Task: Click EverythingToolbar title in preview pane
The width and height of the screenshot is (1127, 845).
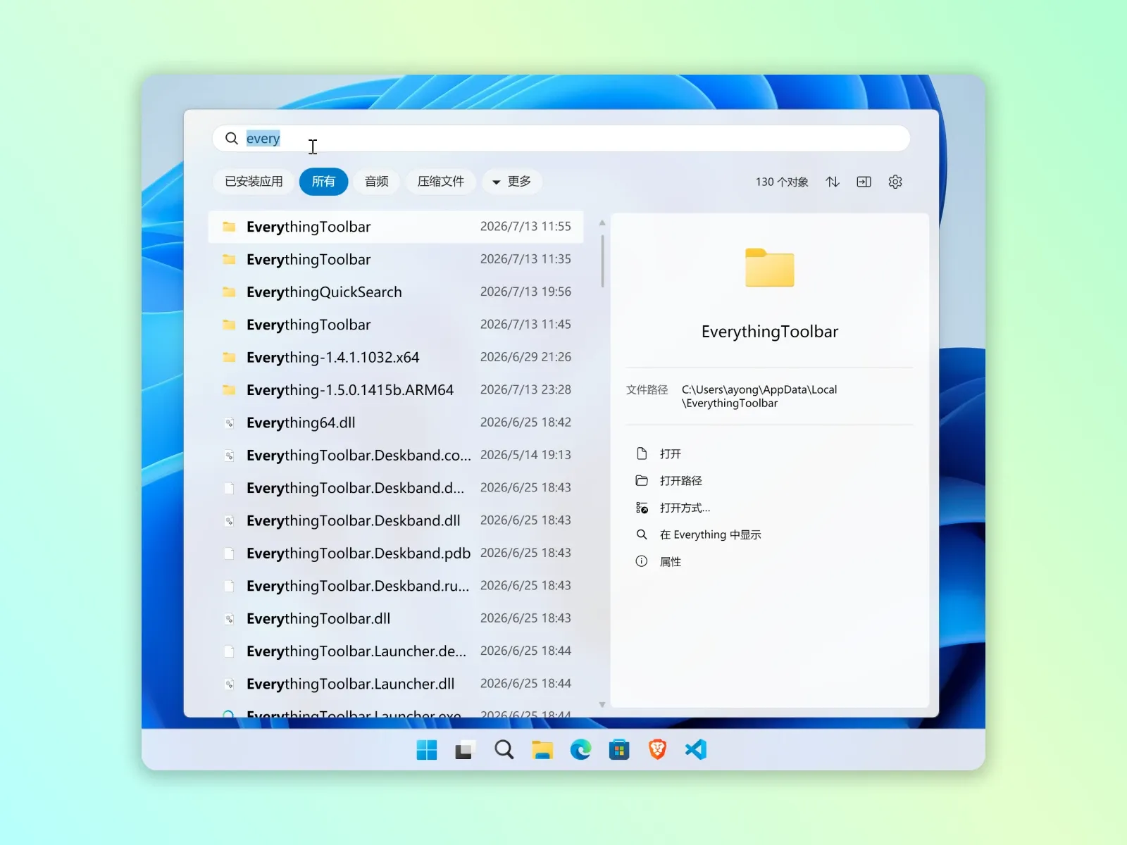Action: (769, 332)
